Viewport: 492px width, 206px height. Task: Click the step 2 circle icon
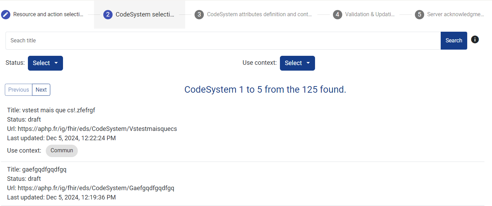(108, 14)
